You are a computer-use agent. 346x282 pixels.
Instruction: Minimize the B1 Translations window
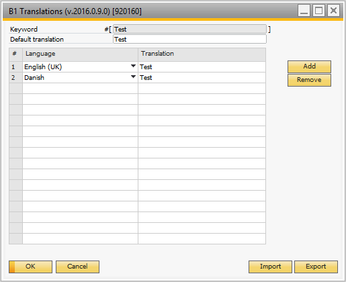tap(304, 11)
